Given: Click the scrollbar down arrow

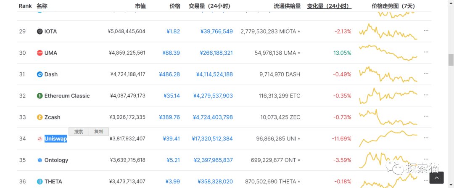Looking at the screenshot, I should 451,185.
